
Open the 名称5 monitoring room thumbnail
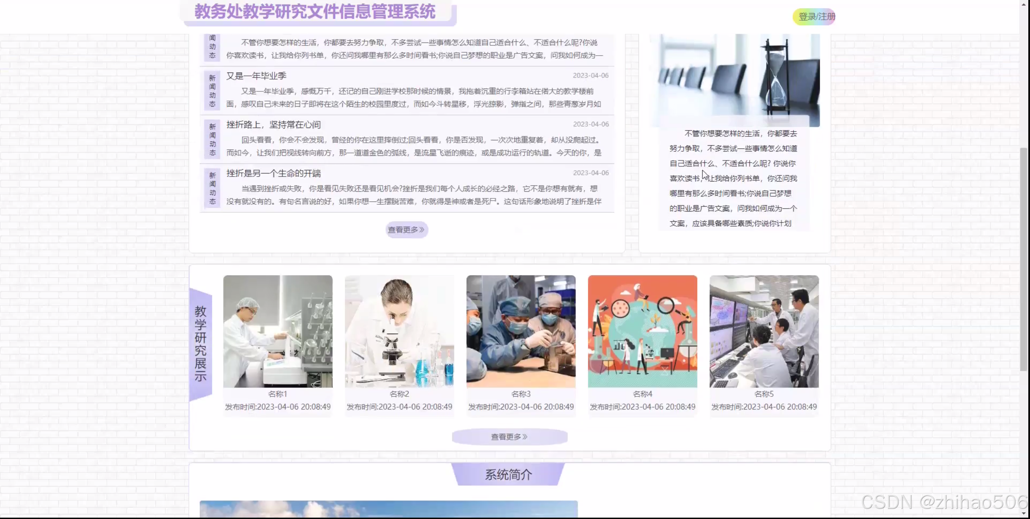764,331
